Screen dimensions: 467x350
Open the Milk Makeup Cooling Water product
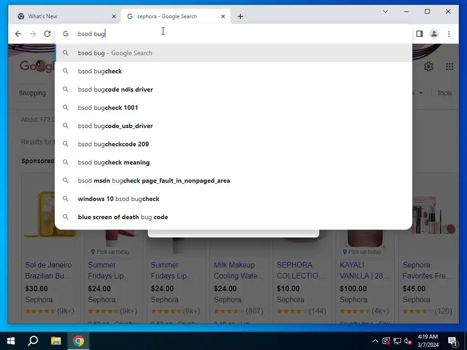[x=239, y=270]
